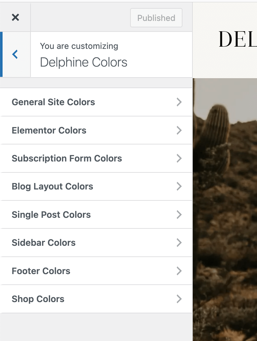Click the Sidebar Colors chevron icon
This screenshot has width=257, height=341.
(x=179, y=243)
